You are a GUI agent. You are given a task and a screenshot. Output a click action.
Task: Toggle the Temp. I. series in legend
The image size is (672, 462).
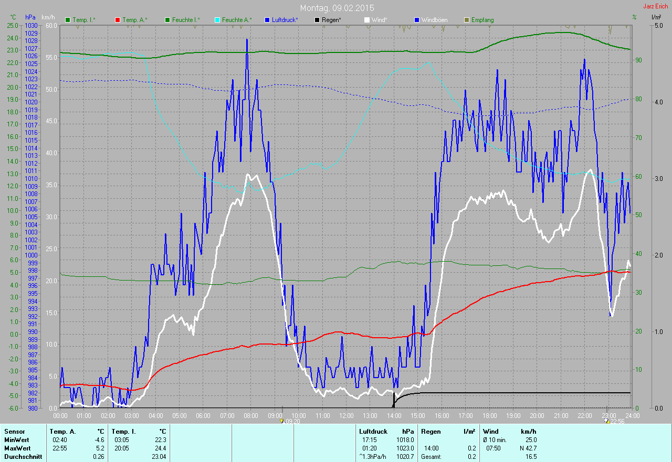pyautogui.click(x=84, y=20)
